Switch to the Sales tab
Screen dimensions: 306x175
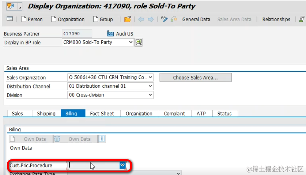[x=20, y=114]
